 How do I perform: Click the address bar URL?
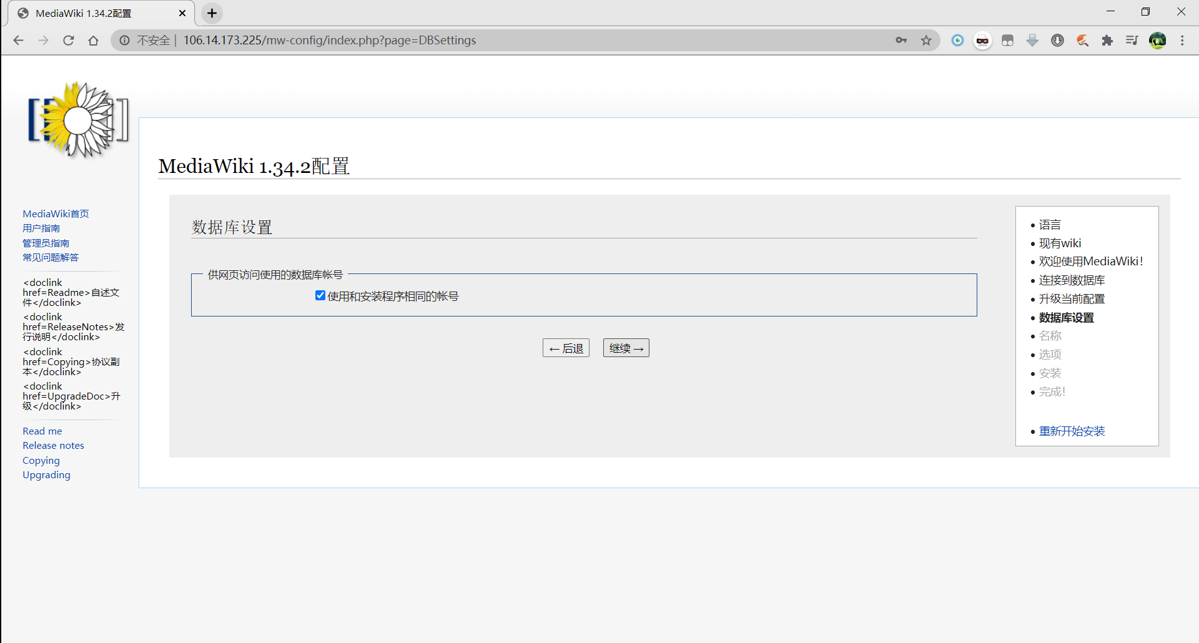coord(330,41)
